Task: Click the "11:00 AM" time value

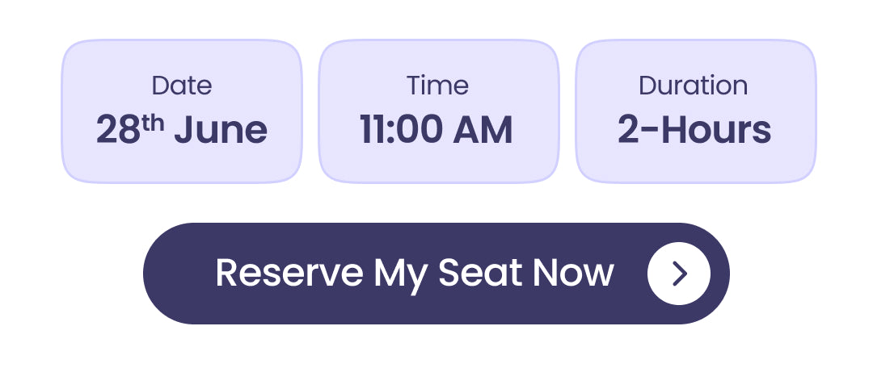Action: pyautogui.click(x=436, y=130)
